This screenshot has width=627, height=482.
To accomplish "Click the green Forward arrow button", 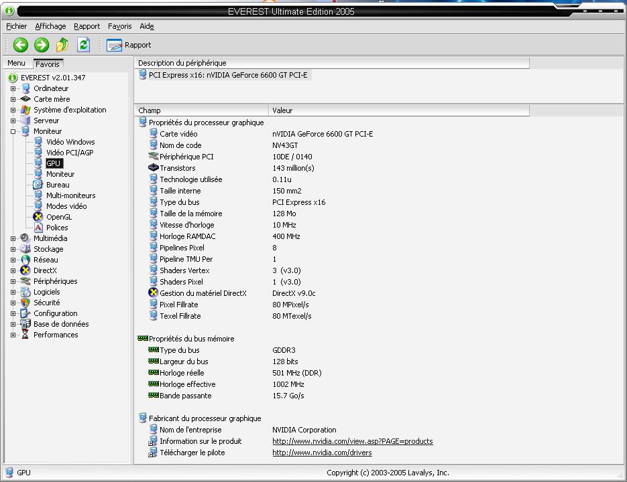I will (42, 45).
